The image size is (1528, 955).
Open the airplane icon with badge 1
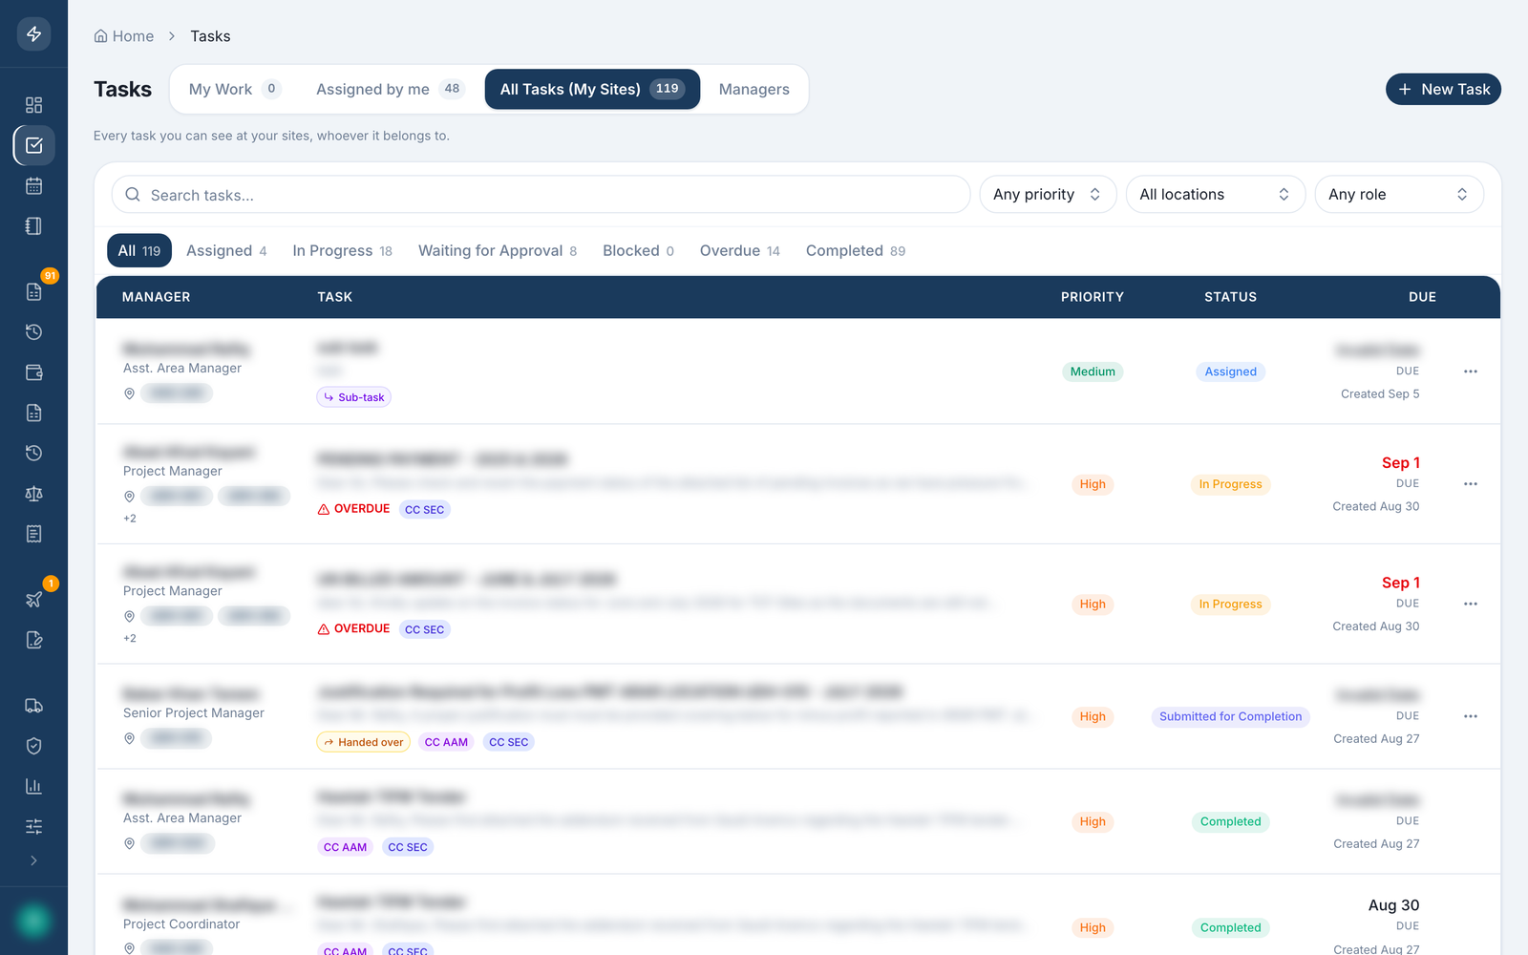pos(33,599)
